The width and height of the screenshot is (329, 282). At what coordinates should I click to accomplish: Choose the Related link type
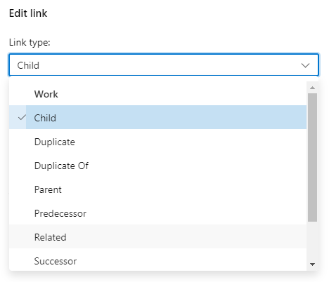click(157, 236)
